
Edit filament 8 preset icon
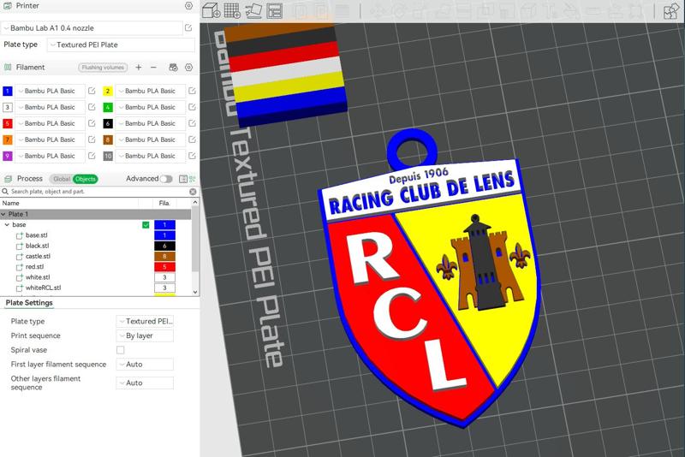pos(192,139)
